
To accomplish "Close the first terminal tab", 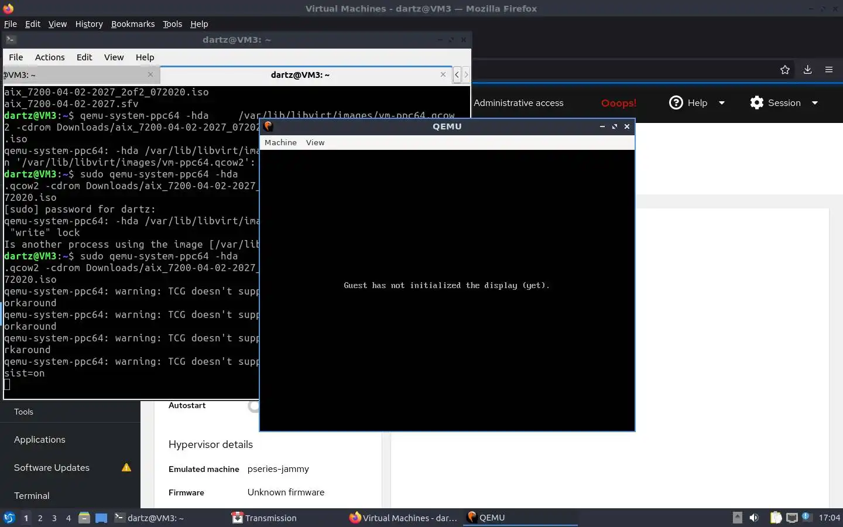I will (x=150, y=74).
